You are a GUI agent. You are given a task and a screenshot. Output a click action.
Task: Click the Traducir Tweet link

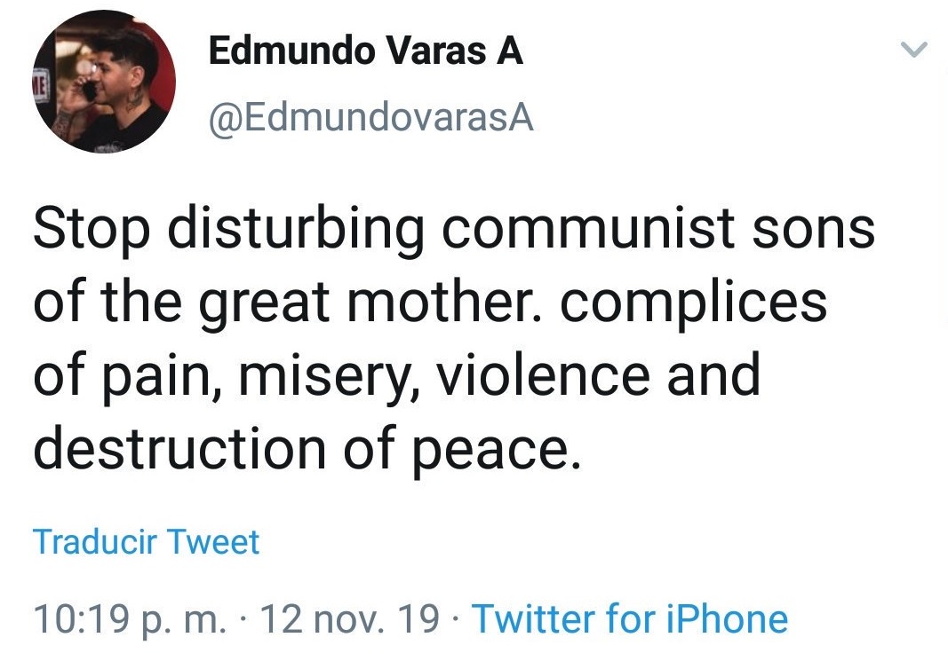(147, 541)
